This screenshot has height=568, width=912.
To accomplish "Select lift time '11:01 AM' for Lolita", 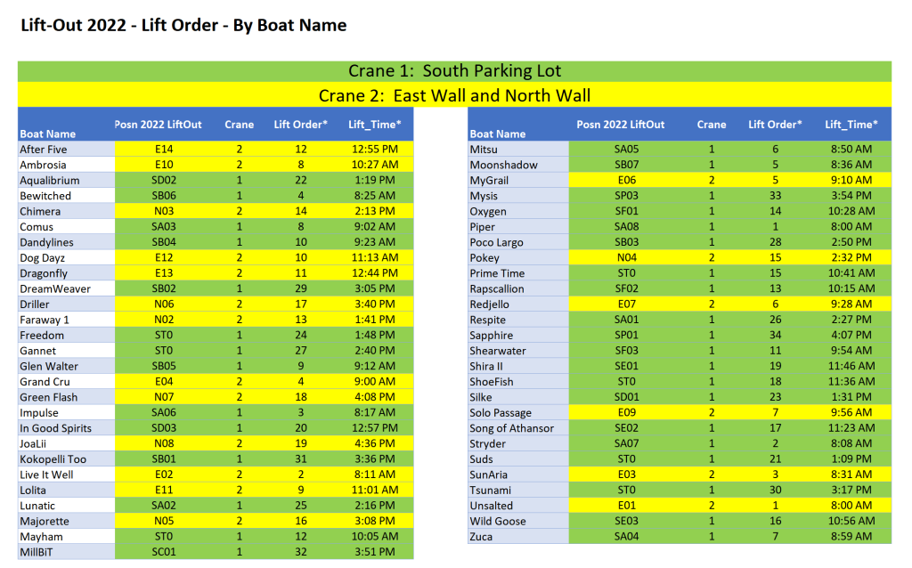I will pyautogui.click(x=375, y=491).
